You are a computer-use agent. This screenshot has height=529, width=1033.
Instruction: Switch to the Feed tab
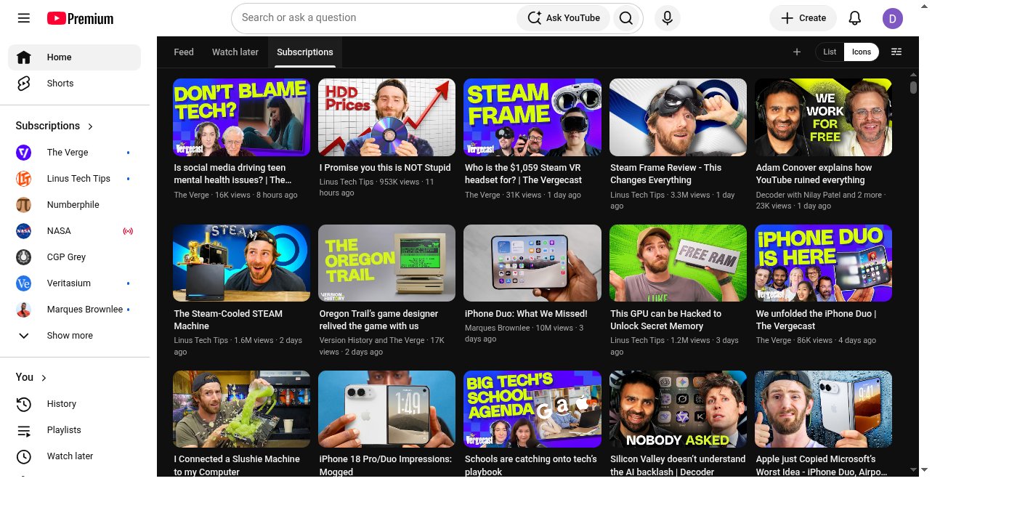pyautogui.click(x=184, y=52)
